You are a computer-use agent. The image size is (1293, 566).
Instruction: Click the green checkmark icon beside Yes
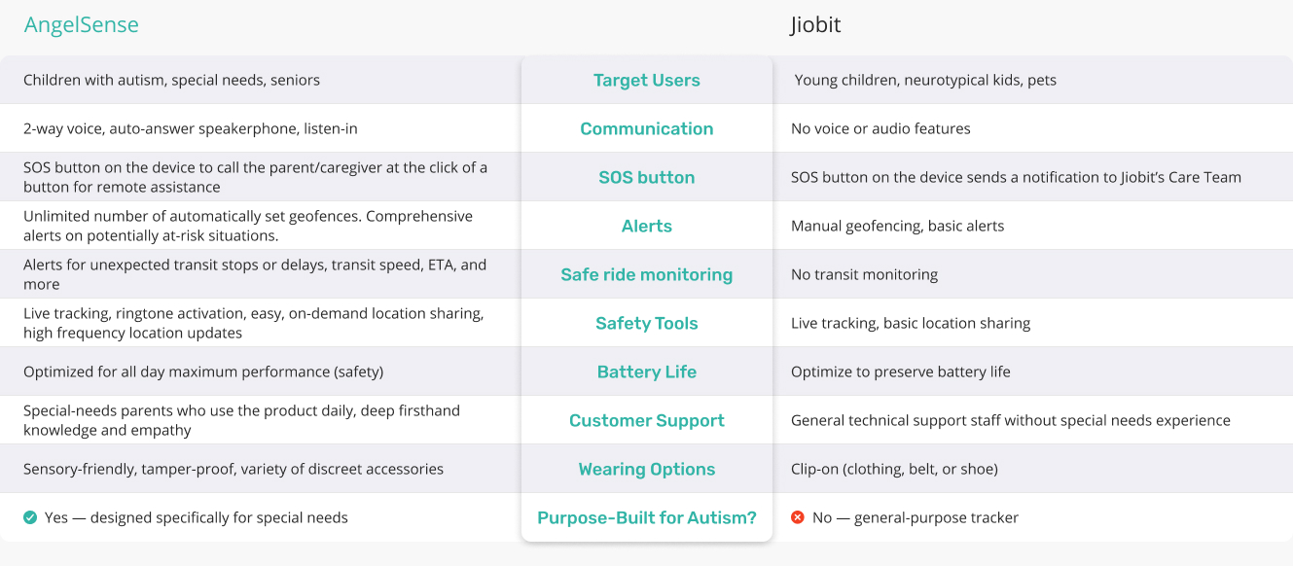30,517
